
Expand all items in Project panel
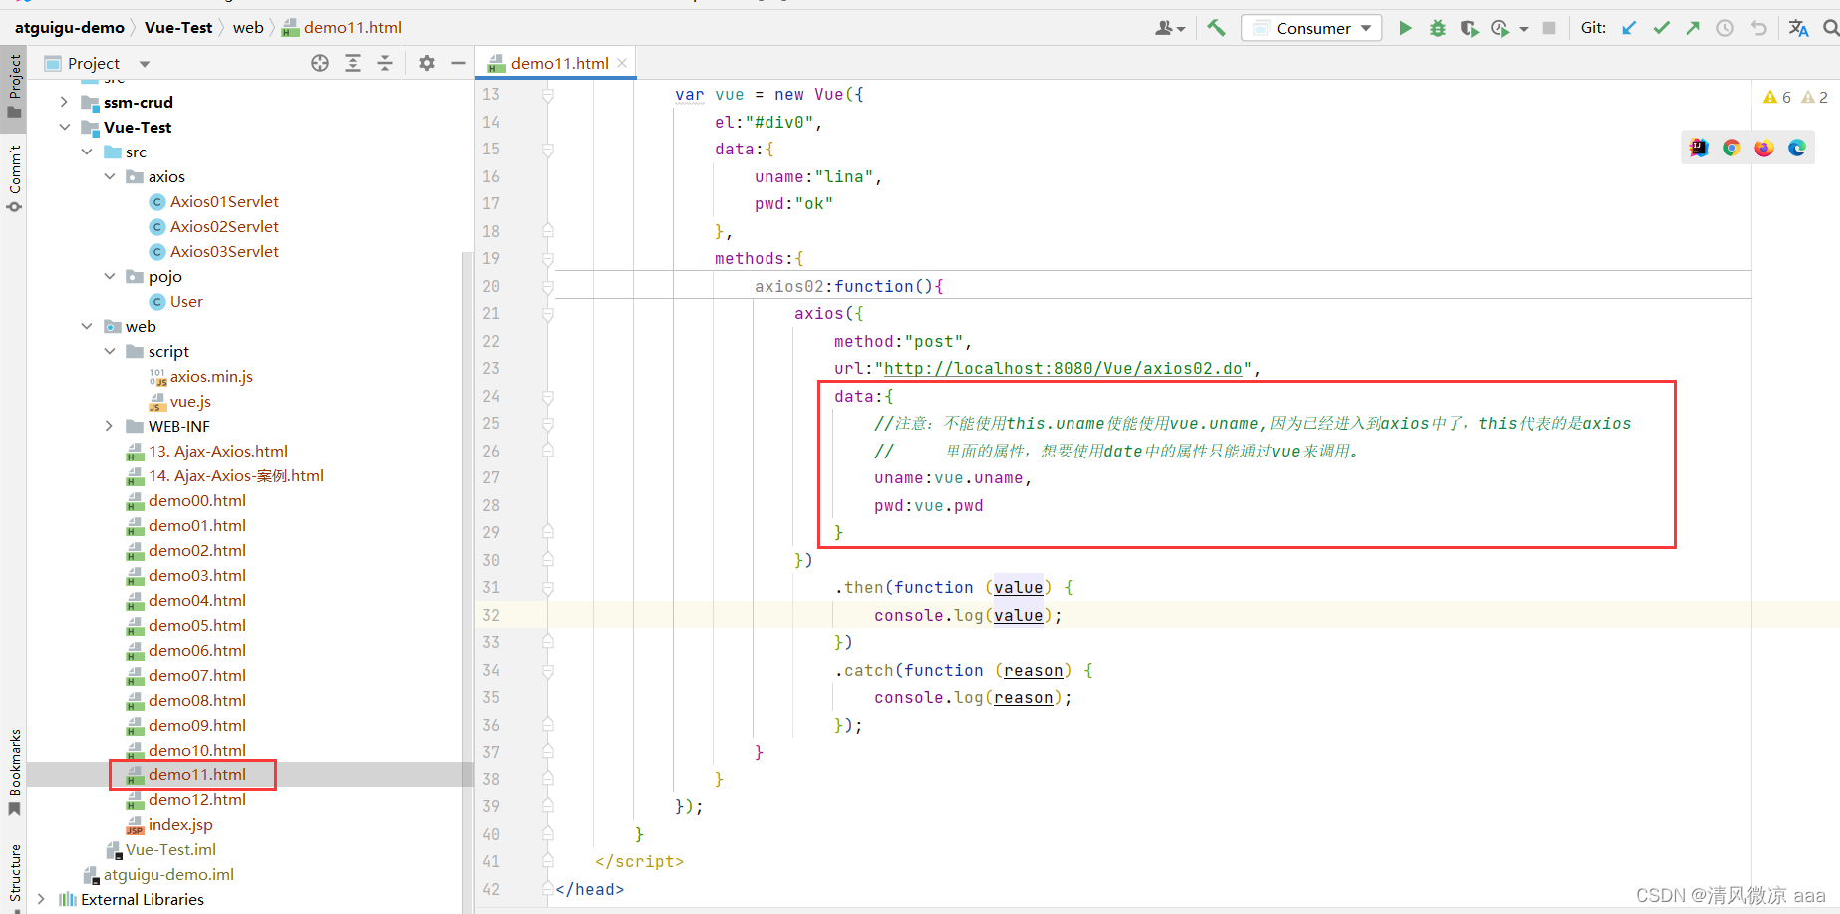(x=353, y=63)
